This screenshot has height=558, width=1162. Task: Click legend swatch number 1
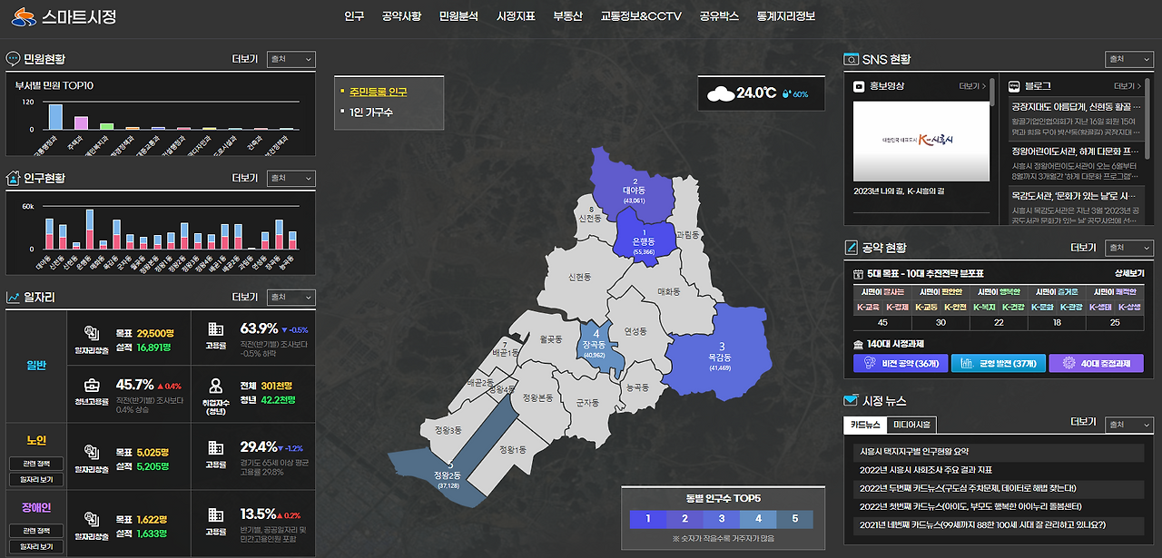647,520
